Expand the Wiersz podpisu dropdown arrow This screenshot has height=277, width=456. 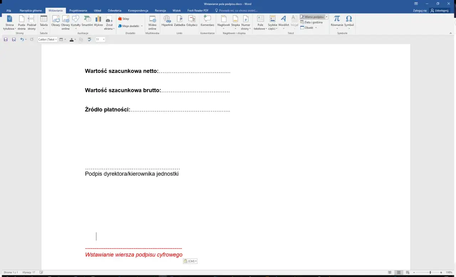pos(327,17)
